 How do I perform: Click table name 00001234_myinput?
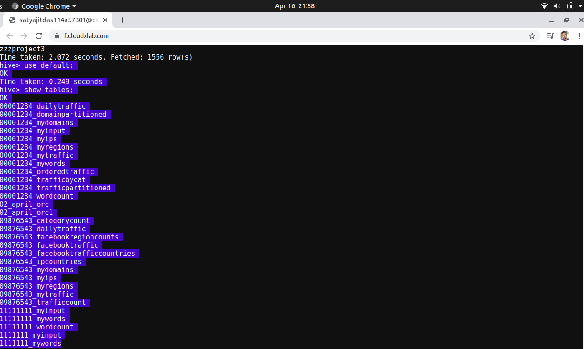click(33, 131)
